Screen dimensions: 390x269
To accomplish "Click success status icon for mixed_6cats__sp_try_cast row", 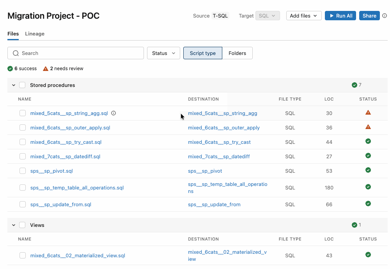I will click(x=368, y=141).
